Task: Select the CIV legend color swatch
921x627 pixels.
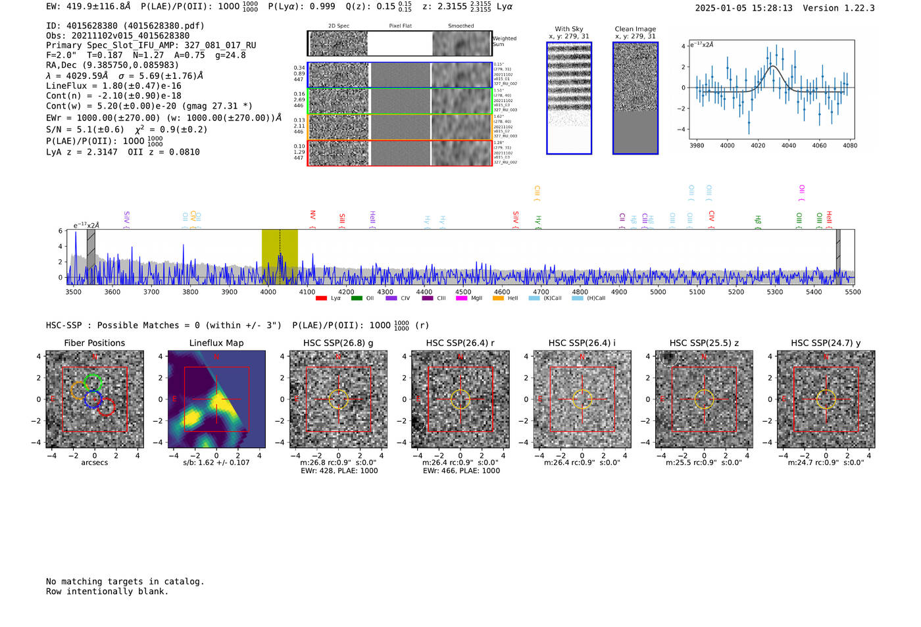Action: [x=391, y=299]
